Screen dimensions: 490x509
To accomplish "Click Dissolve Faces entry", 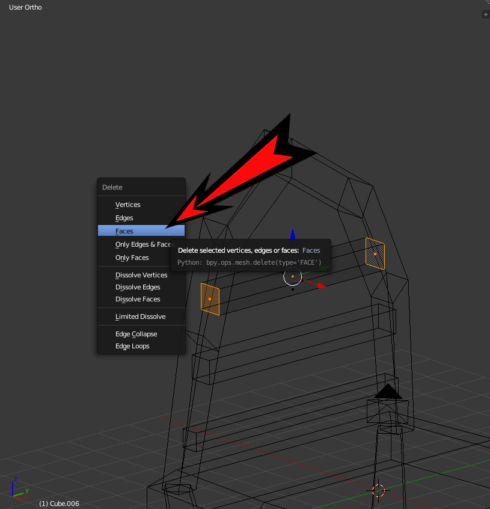I will coord(141,299).
